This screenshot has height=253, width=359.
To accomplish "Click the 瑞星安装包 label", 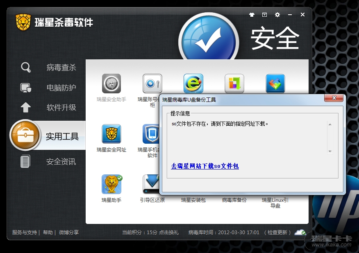I will pos(193,200).
